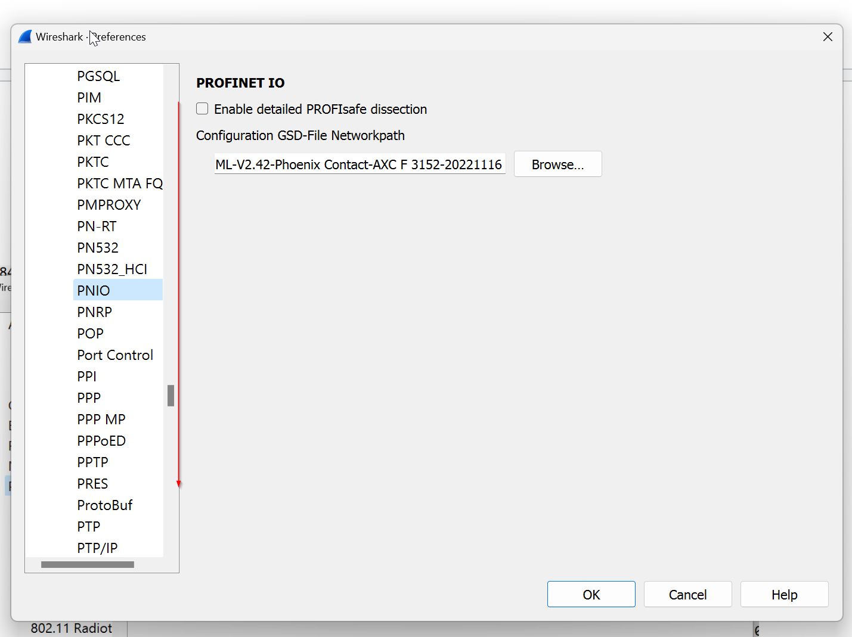This screenshot has height=637, width=852.
Task: Click 802.11 Radiotap text in background window
Action: (x=72, y=628)
